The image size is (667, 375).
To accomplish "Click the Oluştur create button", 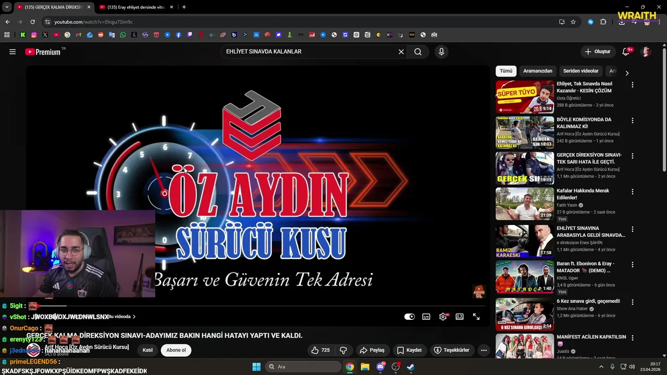I will pyautogui.click(x=597, y=52).
